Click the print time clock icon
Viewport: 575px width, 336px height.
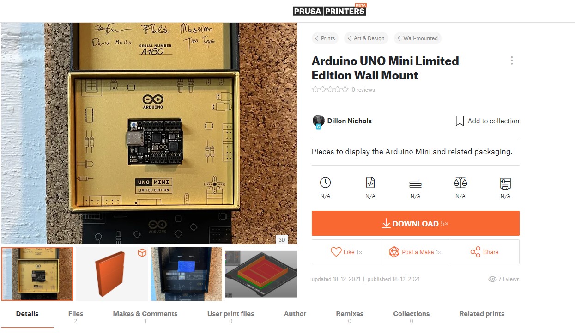click(x=325, y=183)
